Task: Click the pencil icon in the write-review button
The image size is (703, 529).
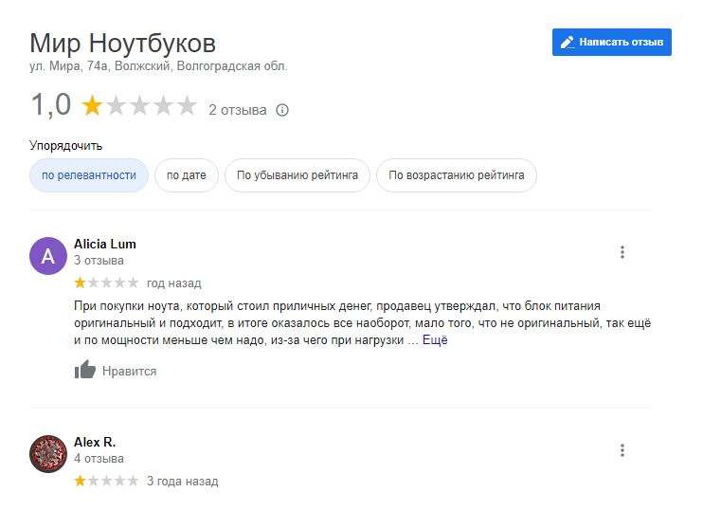Action: click(568, 42)
